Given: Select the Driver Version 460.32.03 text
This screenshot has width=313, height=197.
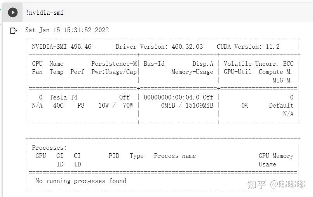Looking at the screenshot, I should 159,47.
